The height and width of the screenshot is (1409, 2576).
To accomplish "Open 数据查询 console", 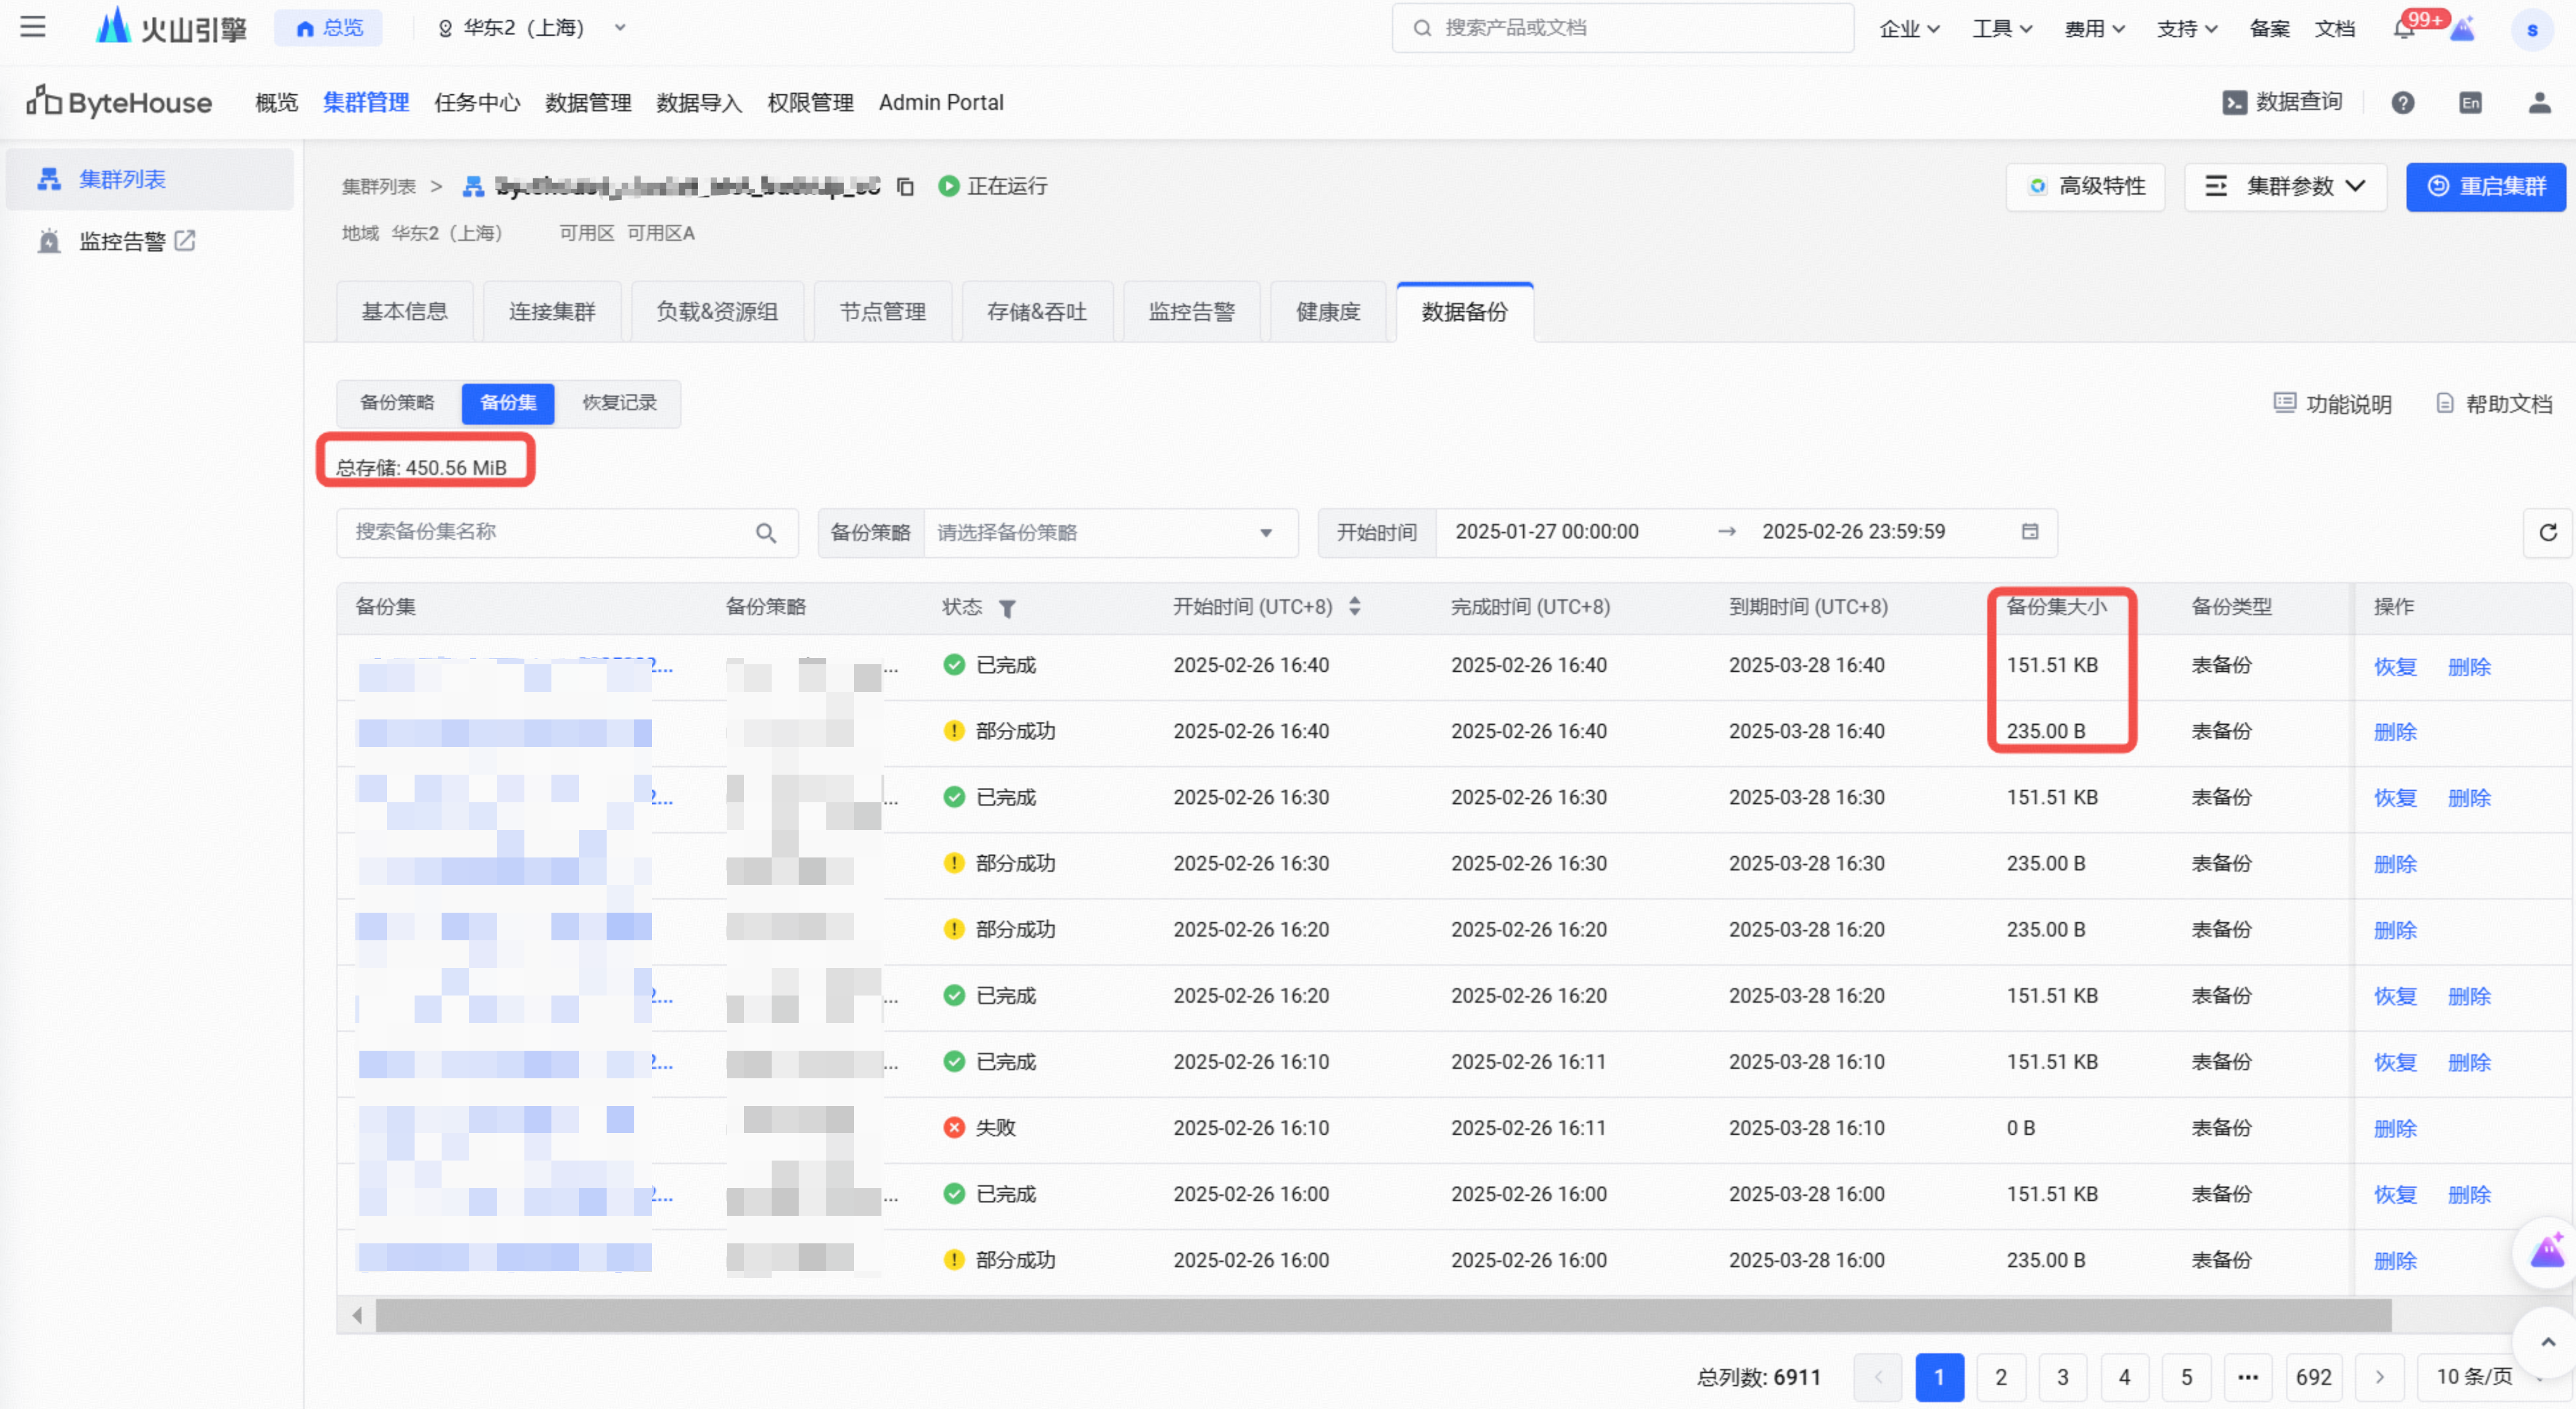I will point(2283,103).
